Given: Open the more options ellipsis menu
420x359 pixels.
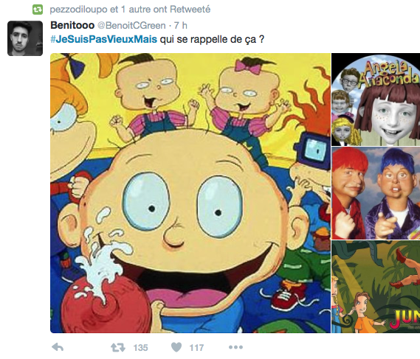Looking at the screenshot, I should tap(235, 347).
